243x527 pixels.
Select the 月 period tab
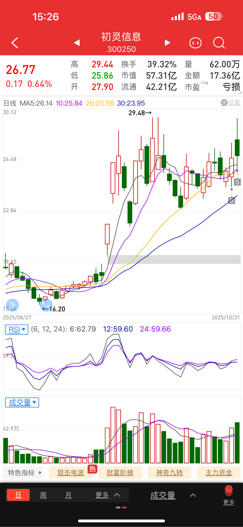(68, 495)
